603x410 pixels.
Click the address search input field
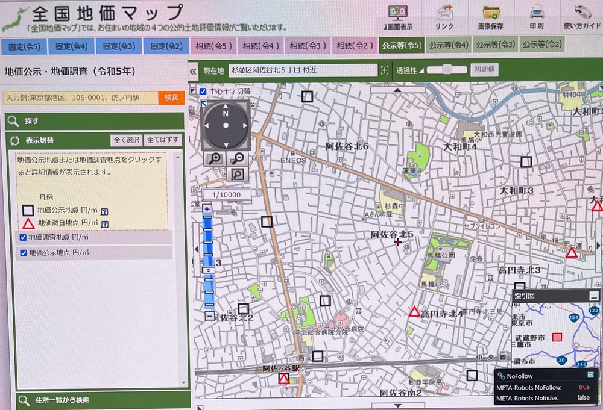pyautogui.click(x=80, y=98)
